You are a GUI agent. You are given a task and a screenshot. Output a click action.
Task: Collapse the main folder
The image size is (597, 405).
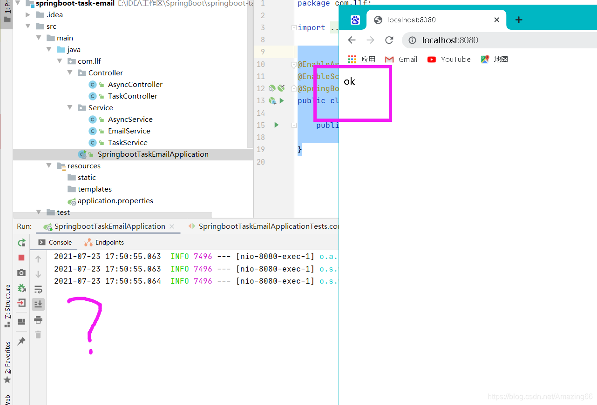click(39, 38)
